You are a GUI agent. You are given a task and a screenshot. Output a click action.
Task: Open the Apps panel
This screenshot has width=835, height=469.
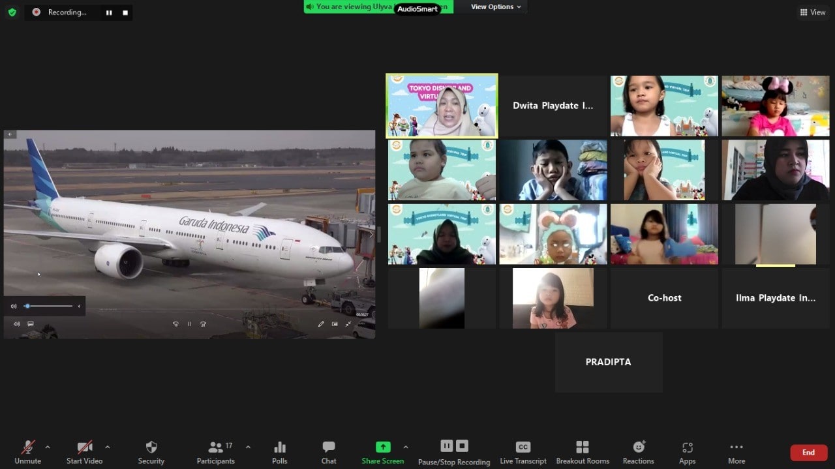pos(687,452)
